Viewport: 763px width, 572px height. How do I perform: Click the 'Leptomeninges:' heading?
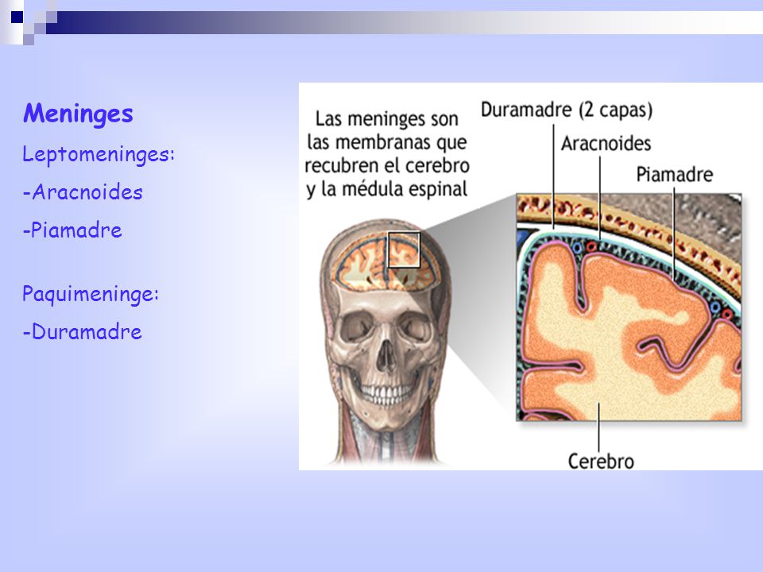[x=99, y=155]
